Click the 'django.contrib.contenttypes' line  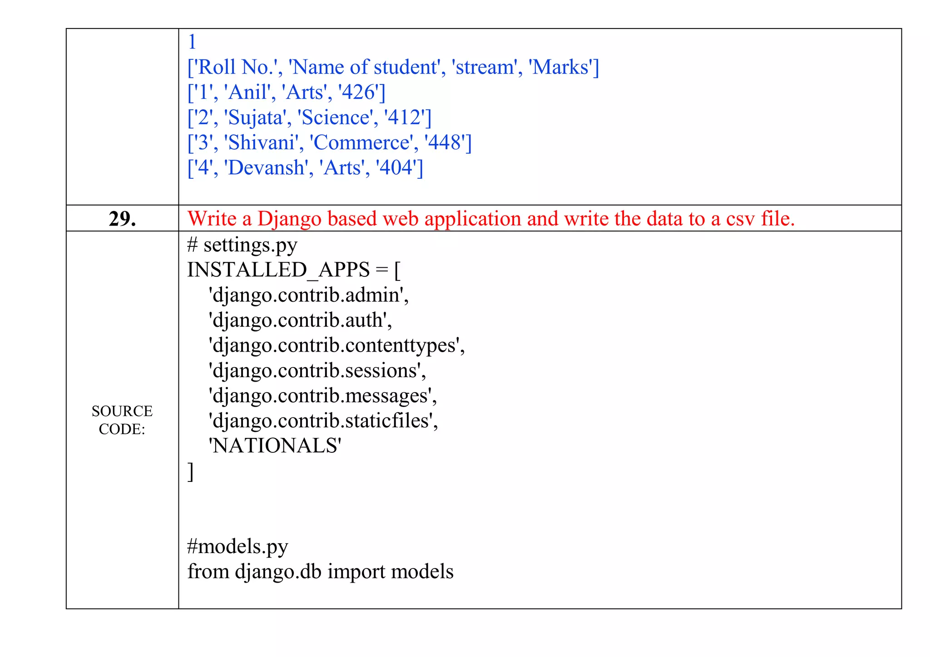tap(336, 346)
